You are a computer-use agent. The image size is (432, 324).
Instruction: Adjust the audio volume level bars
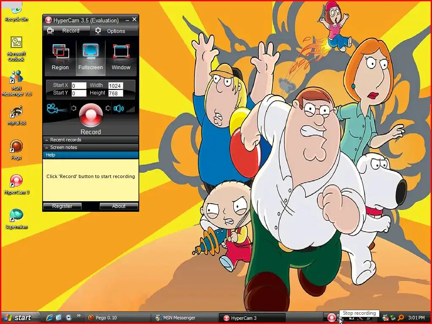[130, 109]
